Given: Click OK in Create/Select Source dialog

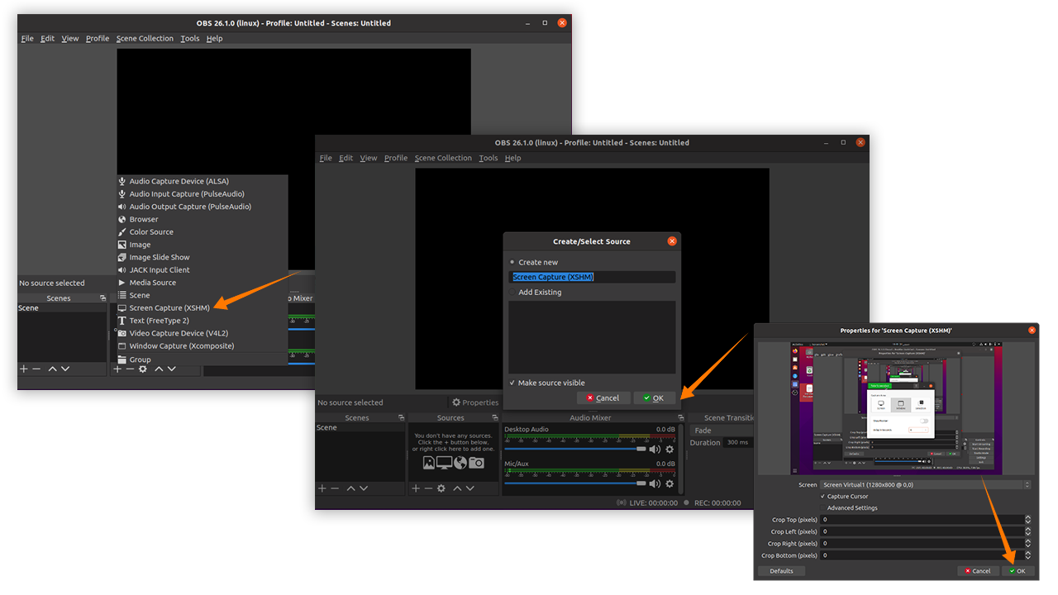Looking at the screenshot, I should coord(654,397).
